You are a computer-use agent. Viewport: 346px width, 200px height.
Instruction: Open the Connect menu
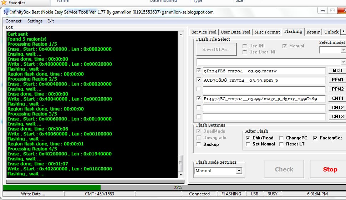coord(14,21)
